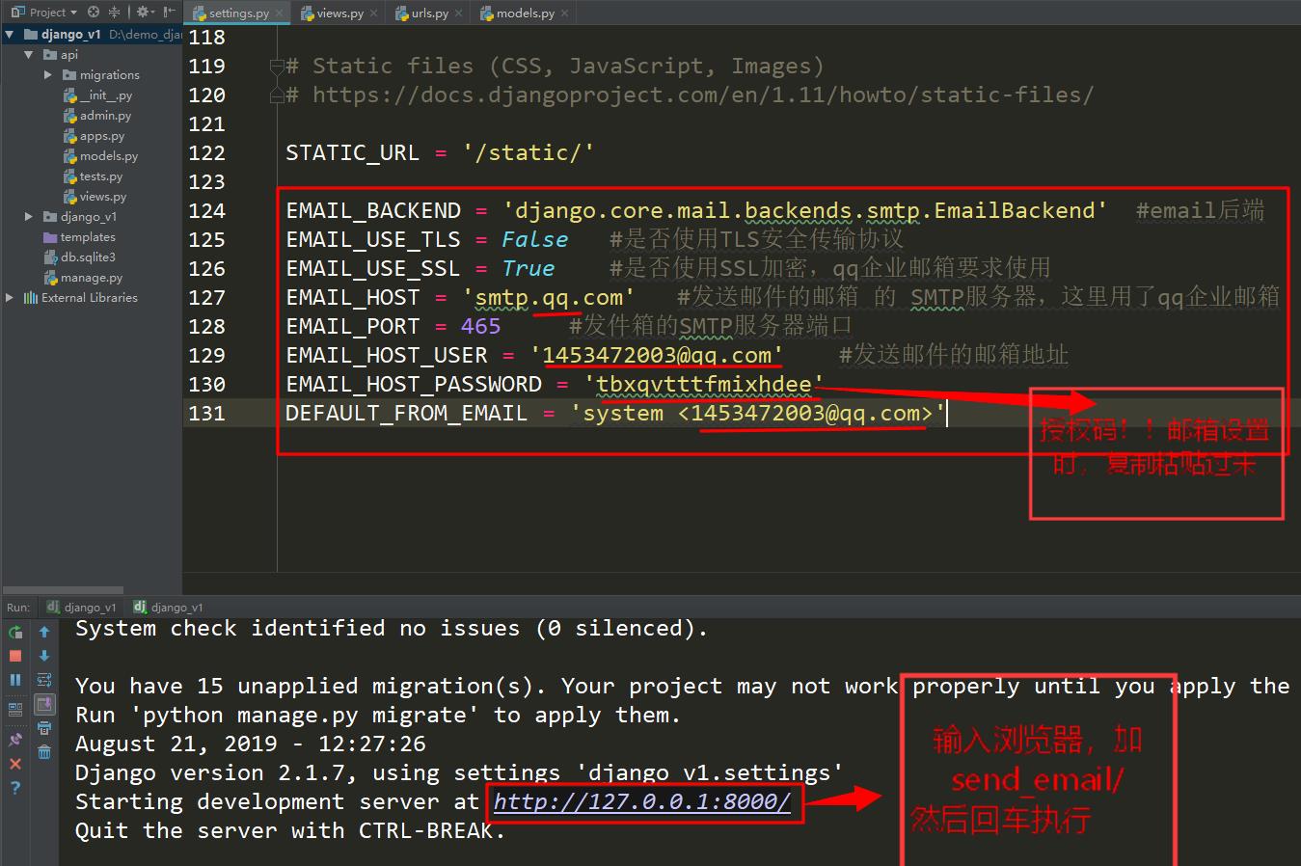This screenshot has height=866, width=1301.
Task: Click the EMAIL_USE_TLS value False
Action: (534, 240)
